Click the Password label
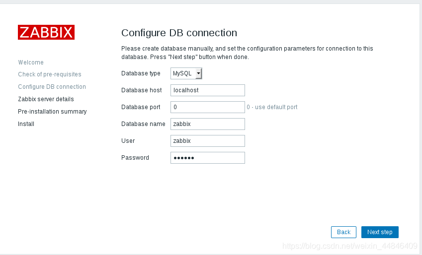422x255 pixels. [135, 158]
